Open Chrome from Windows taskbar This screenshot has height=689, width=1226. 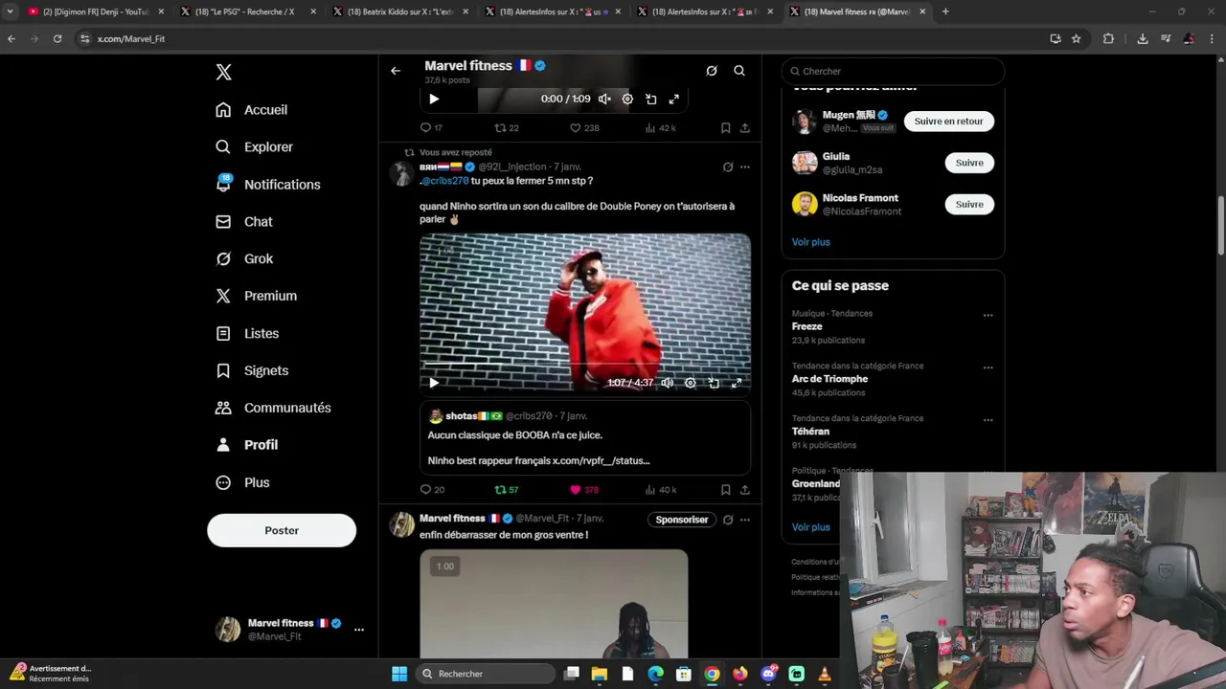(712, 674)
